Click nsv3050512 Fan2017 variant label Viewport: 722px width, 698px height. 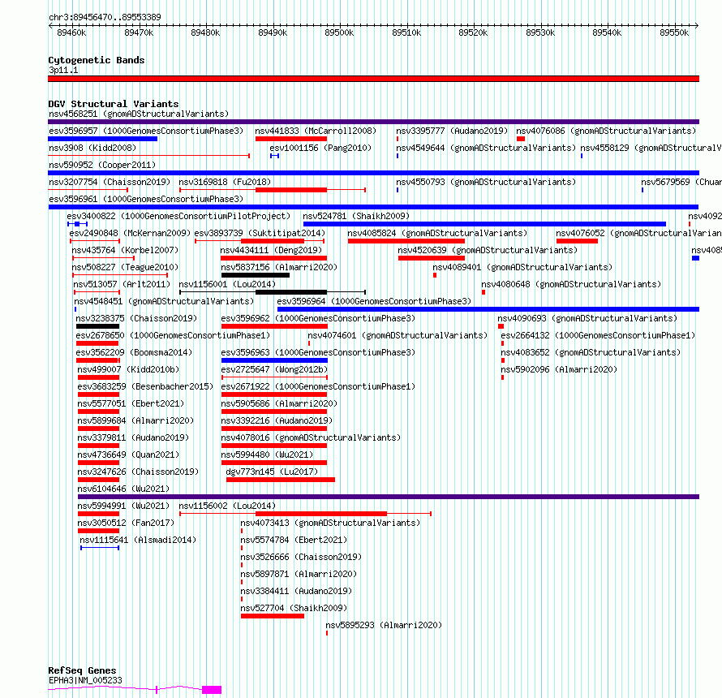coord(126,523)
